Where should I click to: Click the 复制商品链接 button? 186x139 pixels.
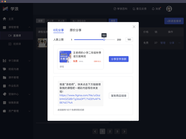point(119,96)
